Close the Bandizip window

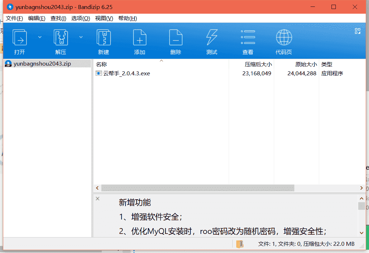(x=355, y=7)
